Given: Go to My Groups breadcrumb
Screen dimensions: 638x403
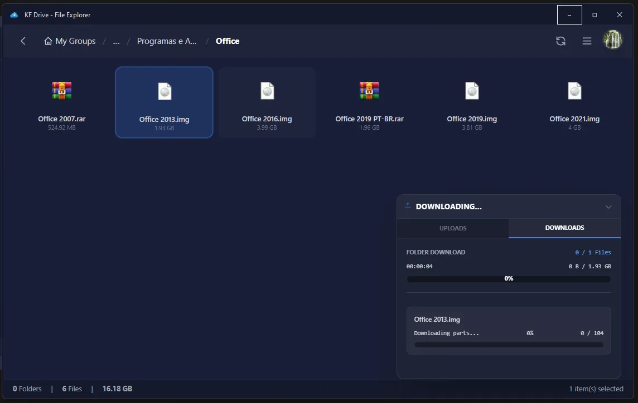Looking at the screenshot, I should click(x=70, y=41).
